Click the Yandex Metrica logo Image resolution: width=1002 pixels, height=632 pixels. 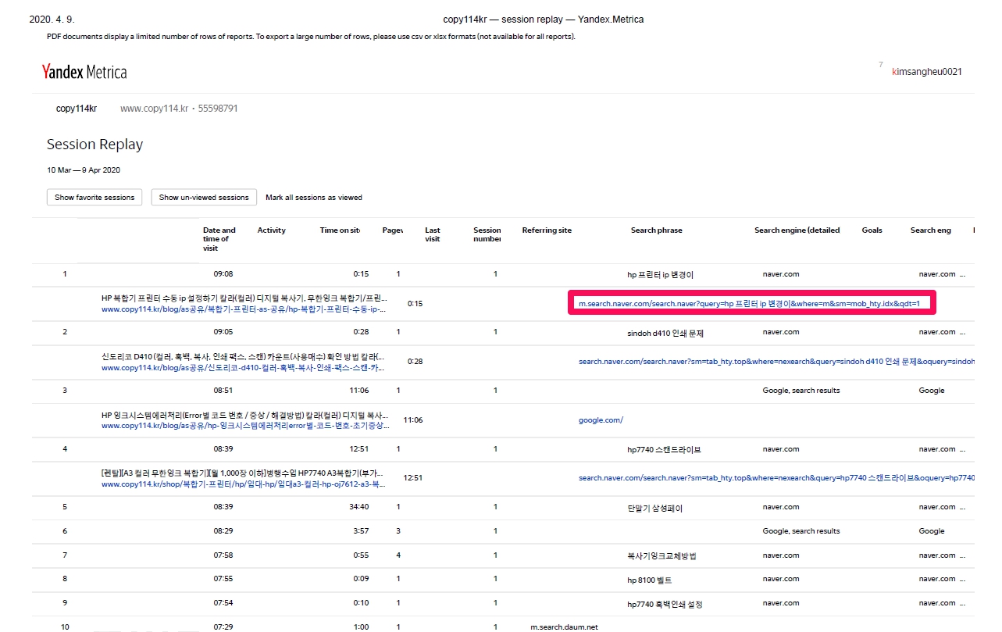(x=84, y=73)
